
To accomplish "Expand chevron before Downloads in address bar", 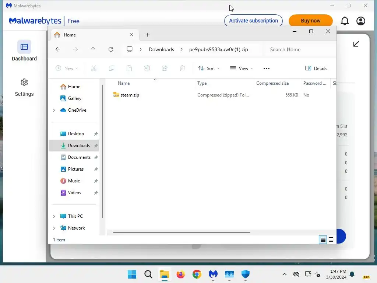I will click(x=141, y=49).
